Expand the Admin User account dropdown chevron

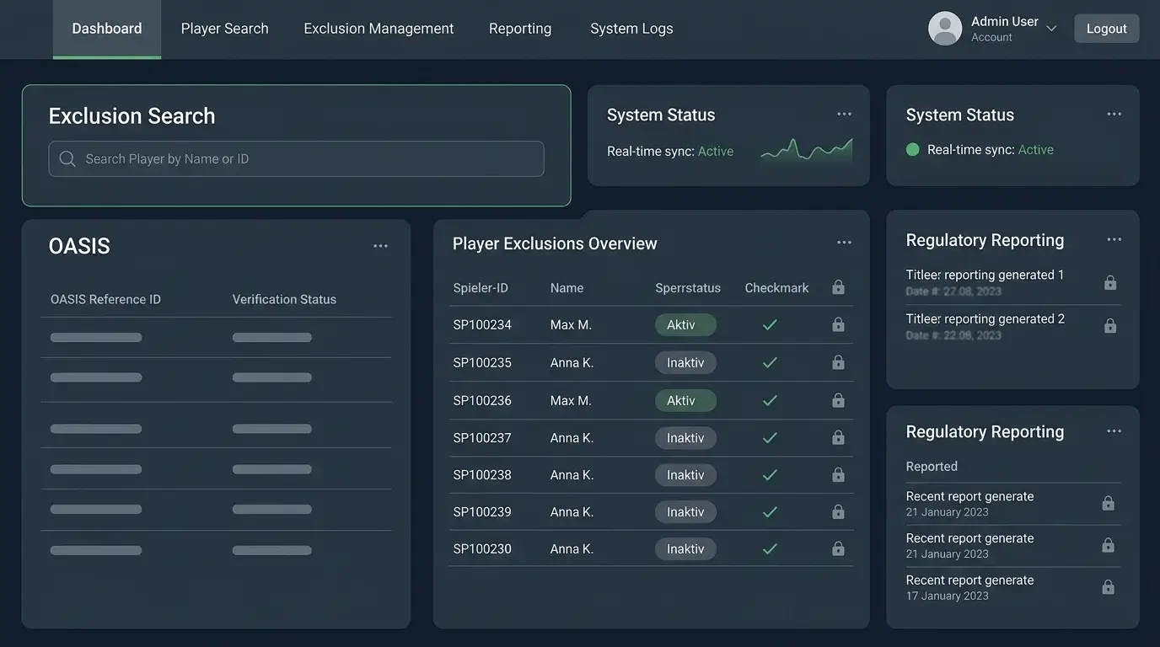pyautogui.click(x=1051, y=29)
